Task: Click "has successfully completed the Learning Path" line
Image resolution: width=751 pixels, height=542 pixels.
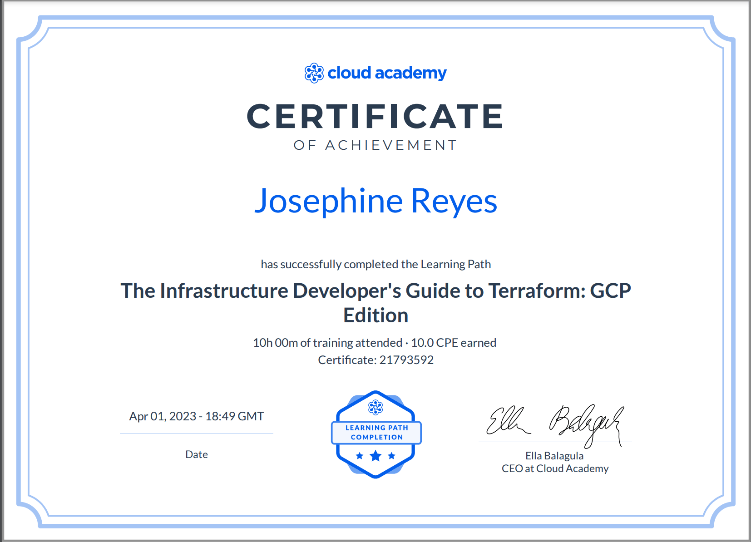Action: [x=375, y=264]
